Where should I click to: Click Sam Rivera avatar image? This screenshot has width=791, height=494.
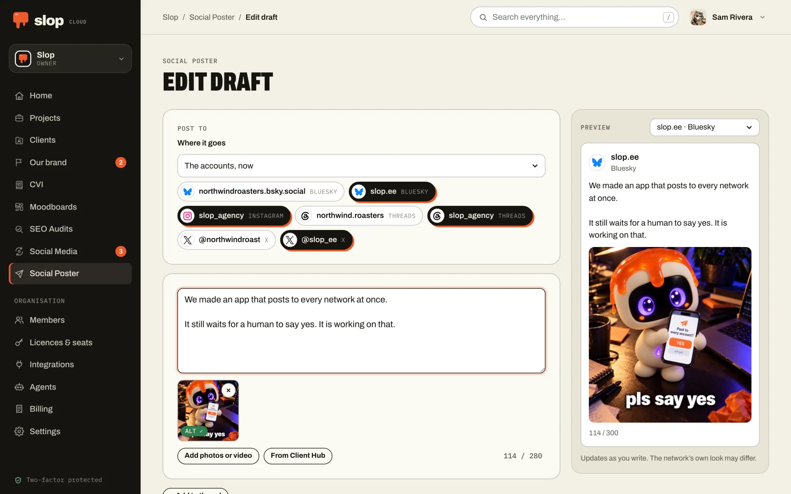click(x=698, y=17)
